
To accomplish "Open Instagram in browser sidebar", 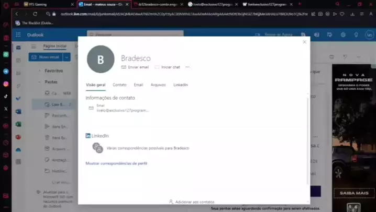I will click(6, 84).
